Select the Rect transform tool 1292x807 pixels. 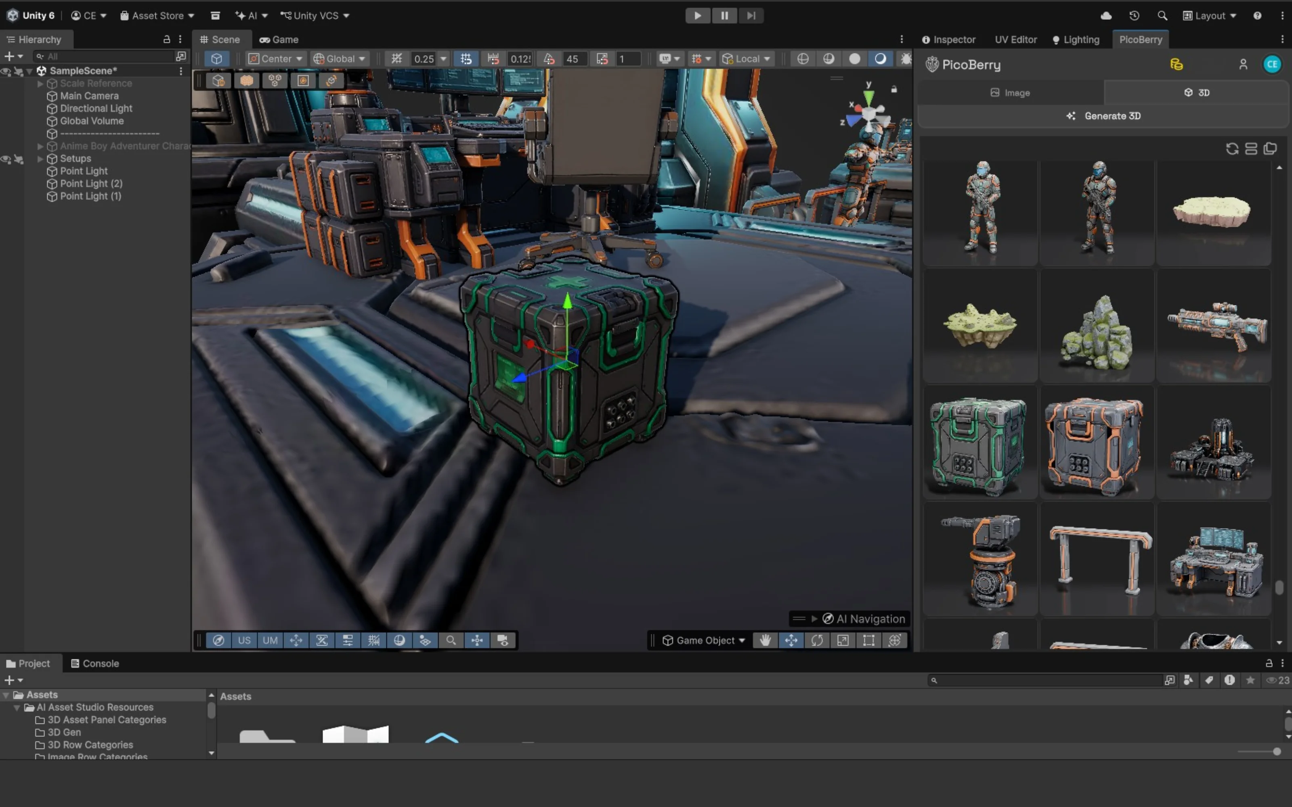tap(868, 640)
